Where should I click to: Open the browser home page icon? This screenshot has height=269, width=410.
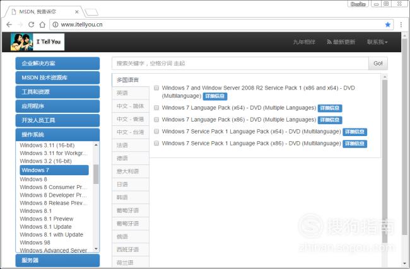coord(42,25)
